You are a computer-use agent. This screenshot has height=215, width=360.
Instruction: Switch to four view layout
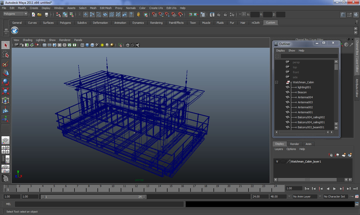pos(5,150)
